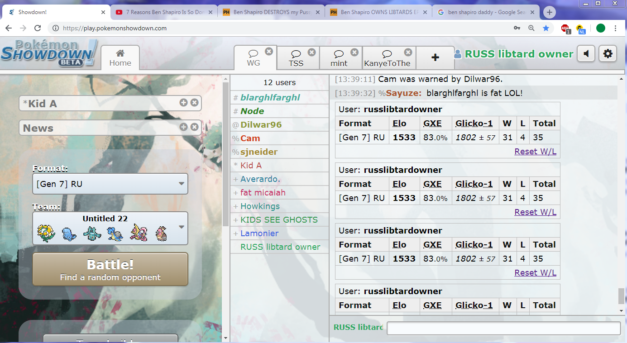Click the RUSS libtard owner username button

point(514,54)
